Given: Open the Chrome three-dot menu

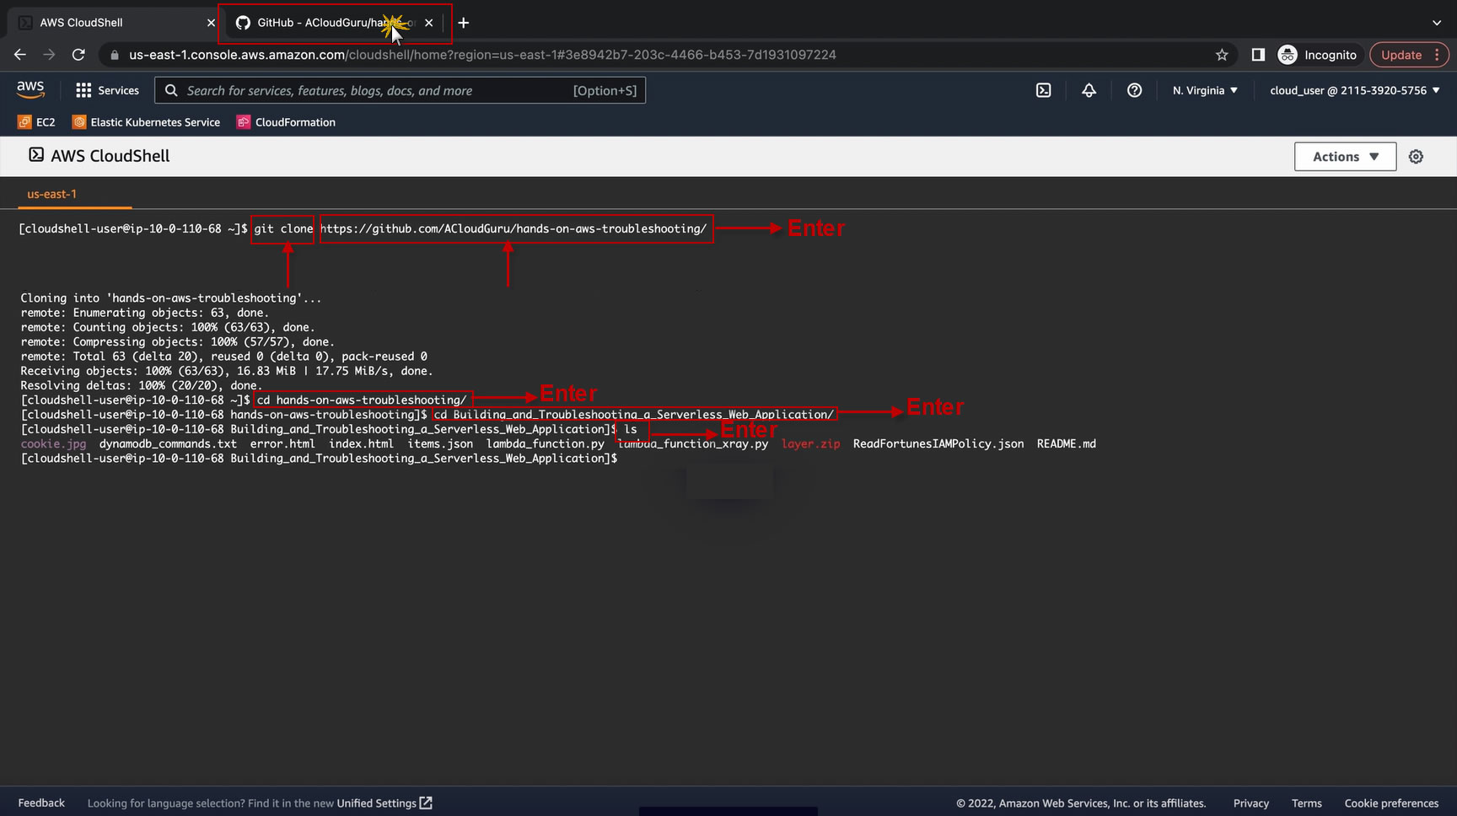Looking at the screenshot, I should [1437, 55].
